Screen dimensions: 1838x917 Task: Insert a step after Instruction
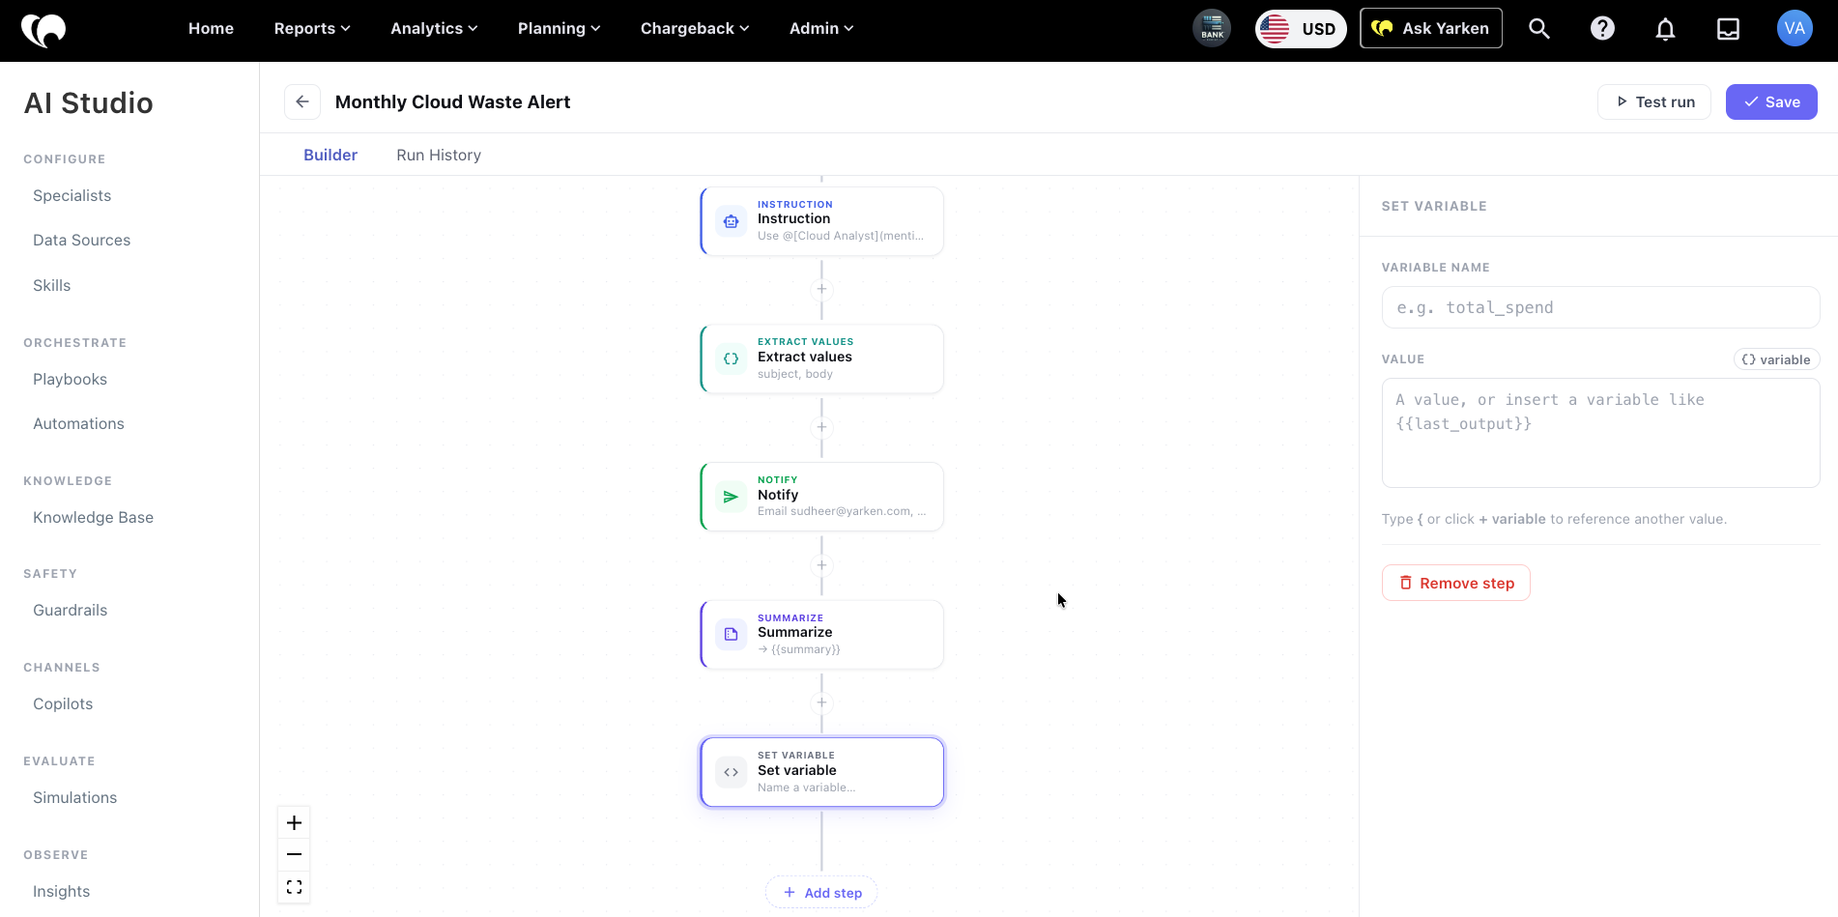821,289
